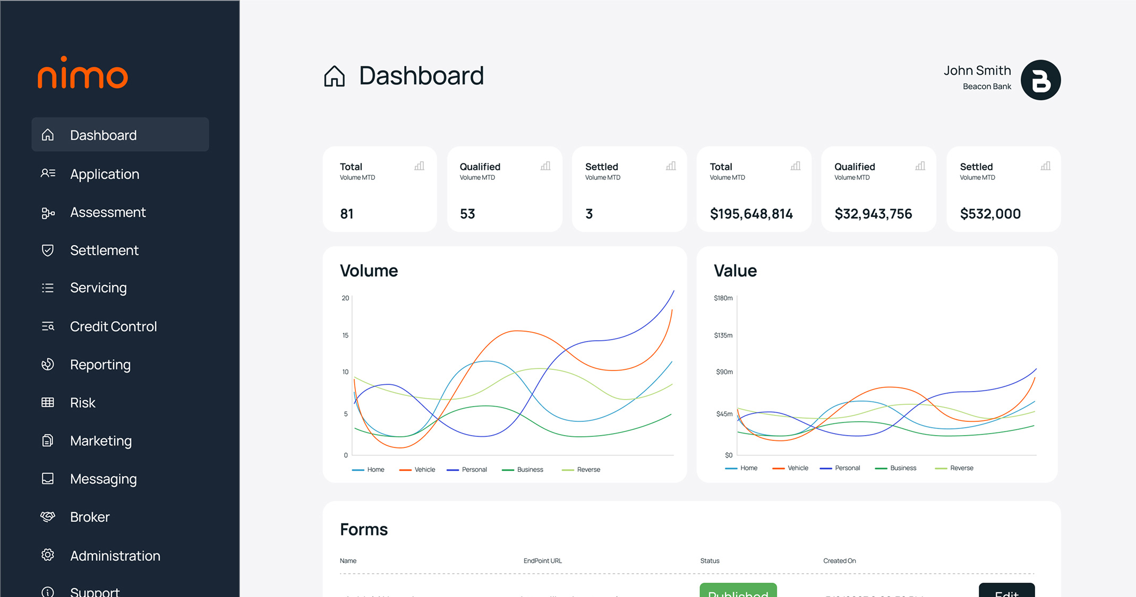Open the Servicing menu item
The width and height of the screenshot is (1136, 597).
98,288
